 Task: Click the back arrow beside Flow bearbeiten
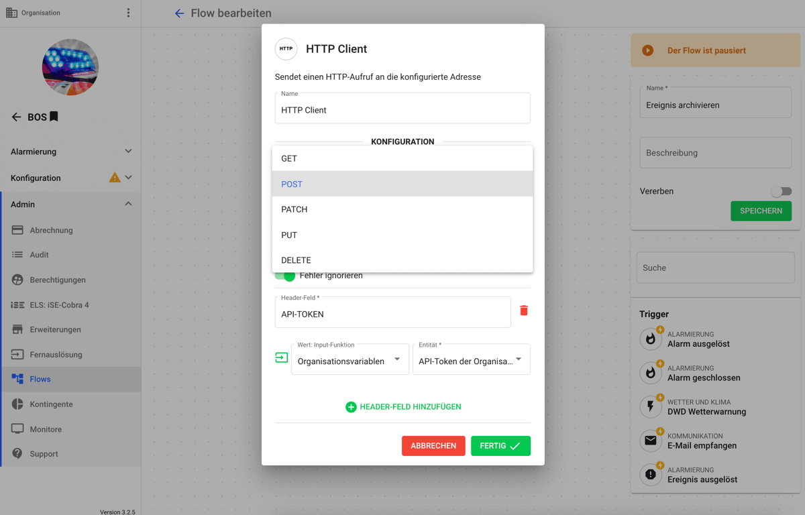(179, 13)
